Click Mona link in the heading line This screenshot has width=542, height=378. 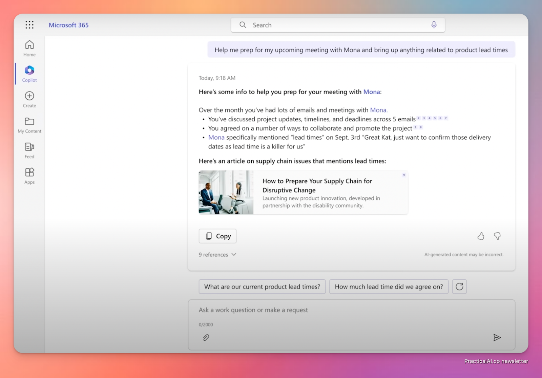[372, 92]
